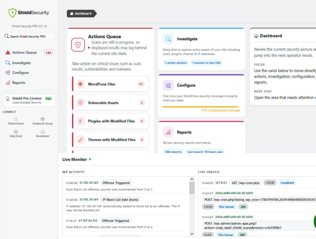Image resolution: width=316 pixels, height=239 pixels.
Task: Click the WordPress Files logo icon
Action: pos(81,84)
